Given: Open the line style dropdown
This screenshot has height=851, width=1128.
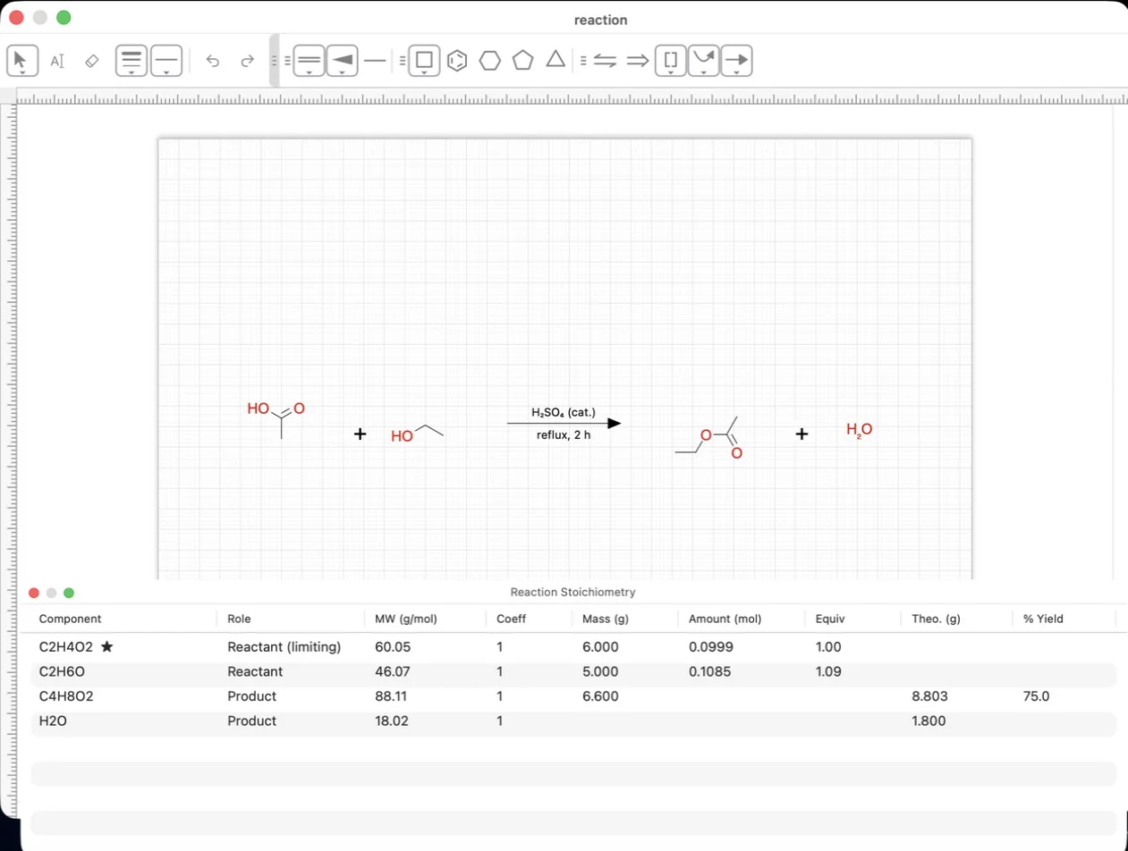Looking at the screenshot, I should click(167, 61).
